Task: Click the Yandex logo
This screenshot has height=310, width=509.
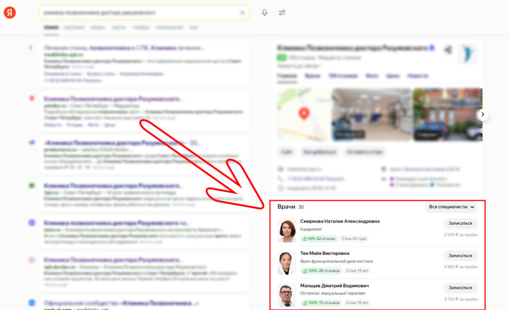Action: point(10,13)
